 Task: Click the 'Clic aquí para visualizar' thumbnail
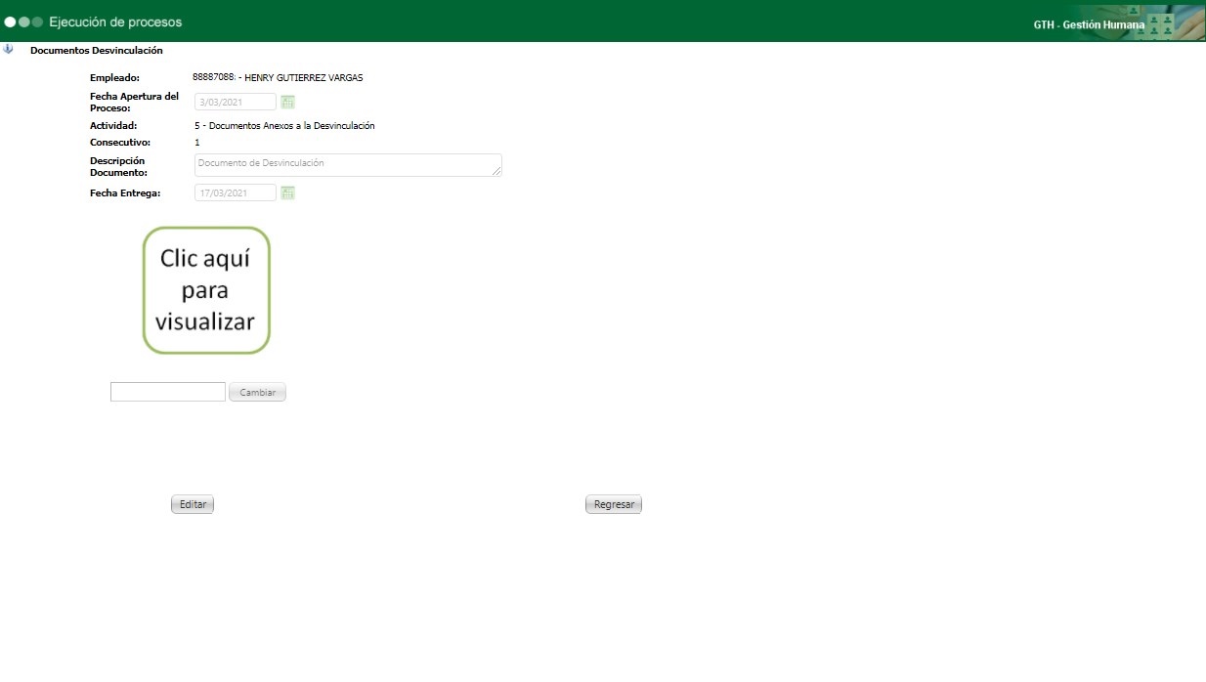click(x=206, y=290)
